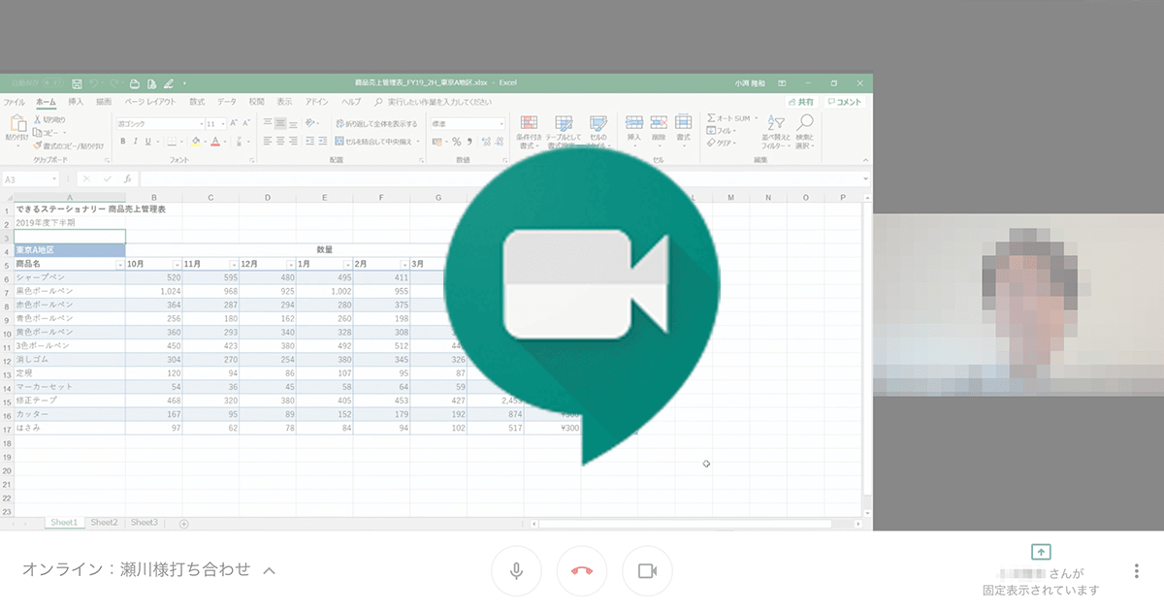Viewport: 1164px width, 611px height.
Task: Toggle Underline formatting
Action: tap(148, 142)
